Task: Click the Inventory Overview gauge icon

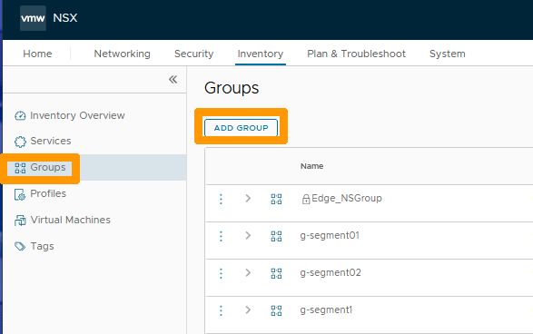Action: coord(20,116)
